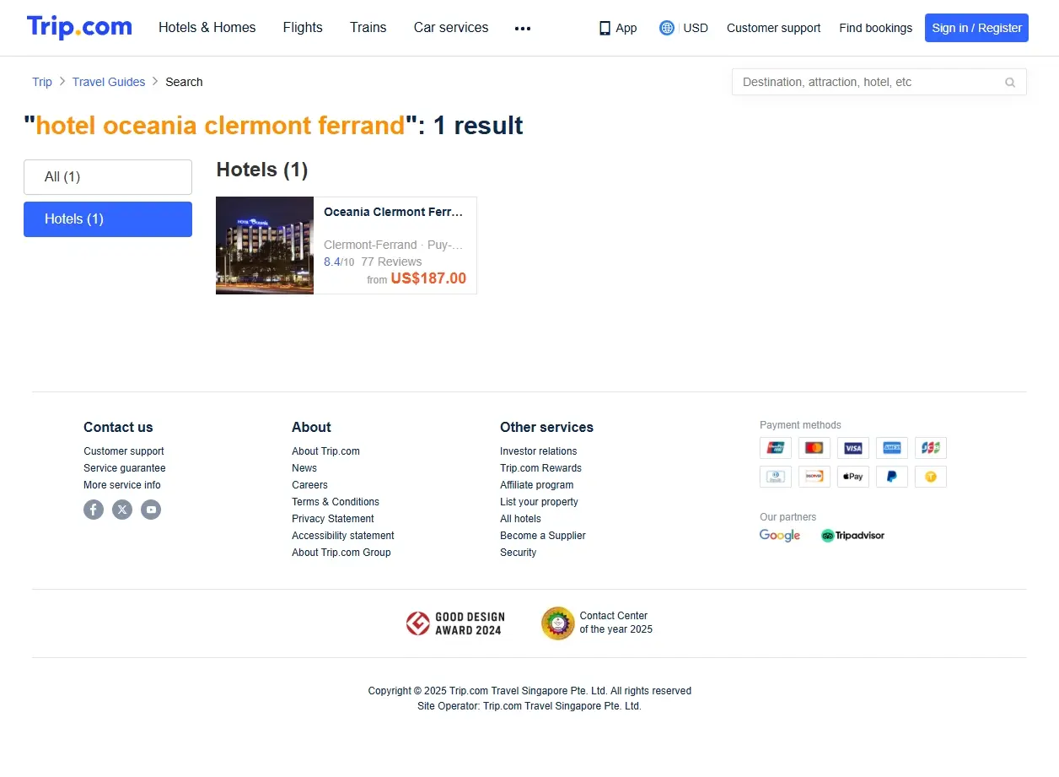The height and width of the screenshot is (777, 1059).
Task: Click the Trip.com logo
Action: pos(79,27)
